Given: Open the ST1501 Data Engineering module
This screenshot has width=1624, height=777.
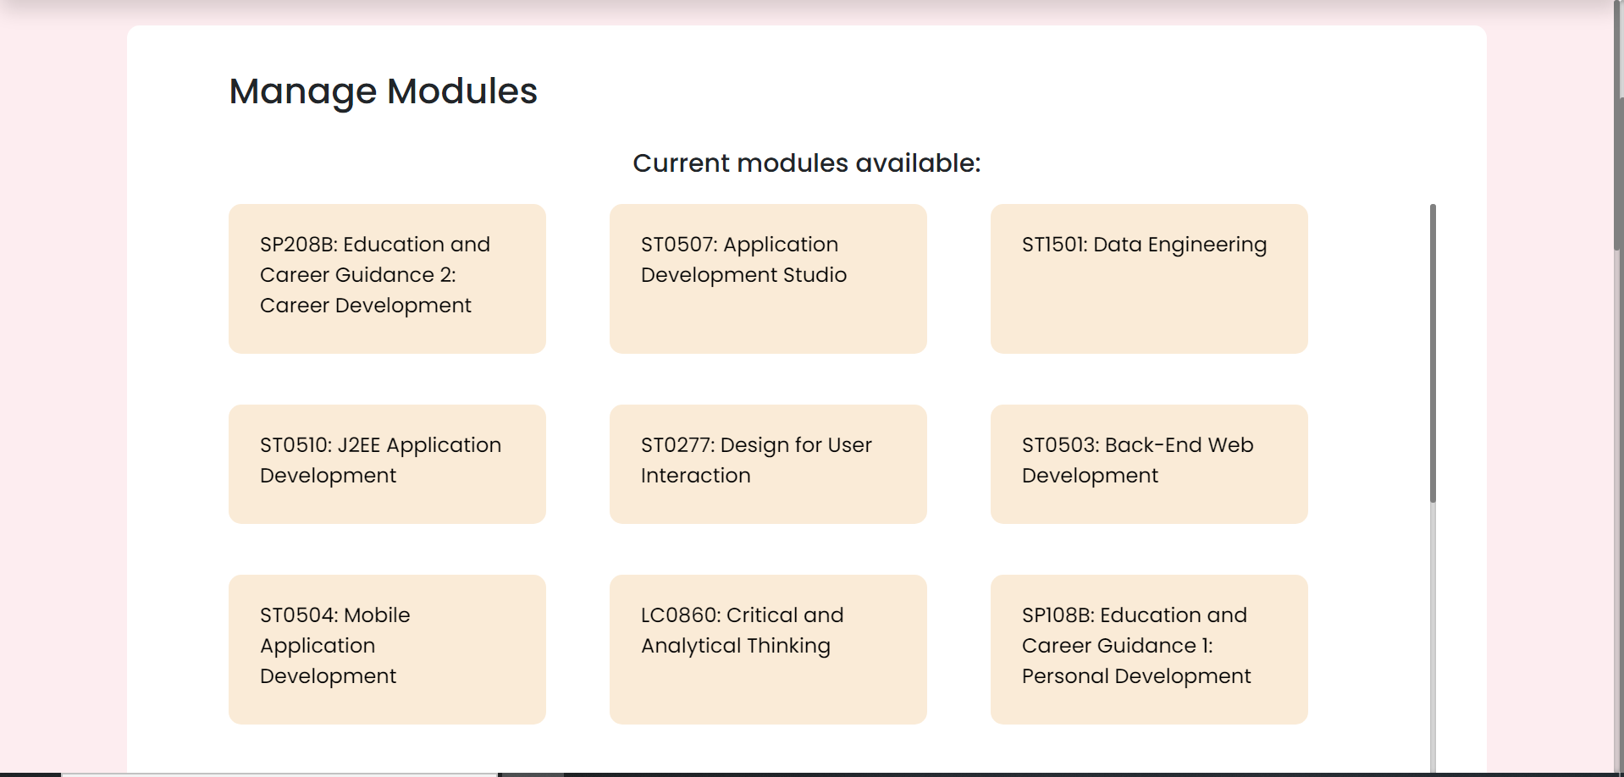Looking at the screenshot, I should click(1149, 278).
